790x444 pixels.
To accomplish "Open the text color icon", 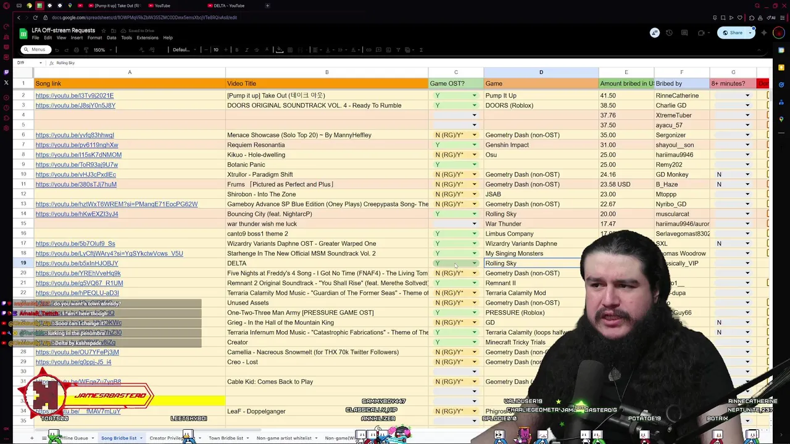I will pos(267,50).
